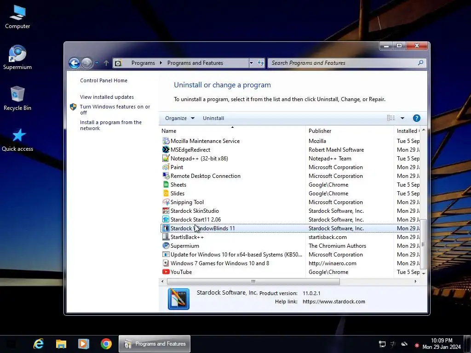
Task: Open File Explorer from the taskbar
Action: [x=61, y=344]
